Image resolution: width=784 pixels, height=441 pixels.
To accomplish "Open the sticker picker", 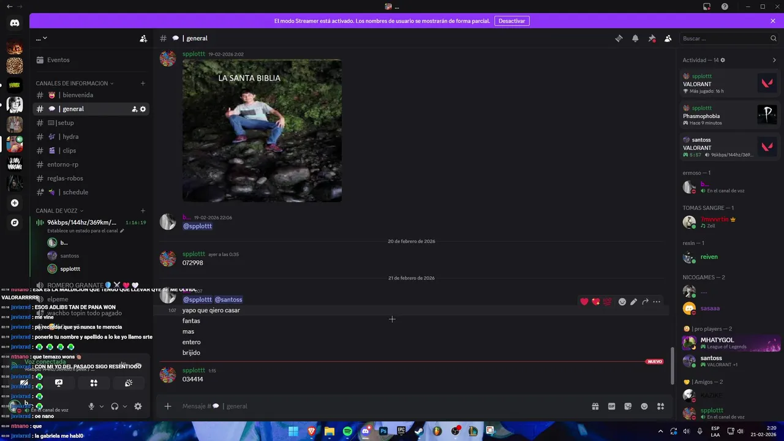I will tap(628, 406).
